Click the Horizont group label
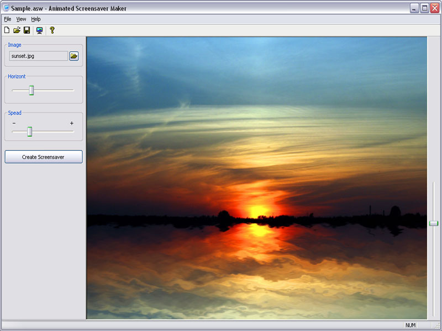This screenshot has width=442, height=331. point(17,76)
